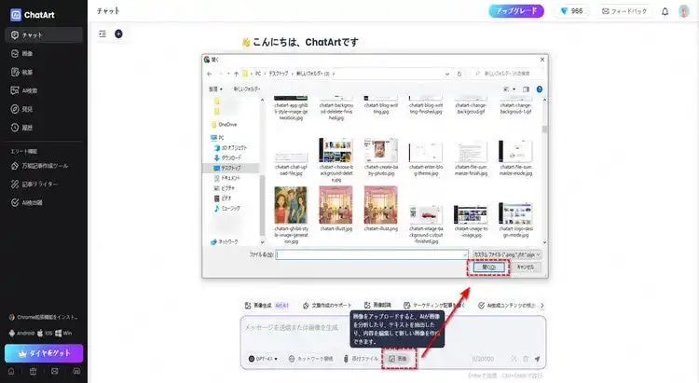The height and width of the screenshot is (383, 699).
Task: Open 履歴 history in the sidebar
Action: click(x=27, y=128)
